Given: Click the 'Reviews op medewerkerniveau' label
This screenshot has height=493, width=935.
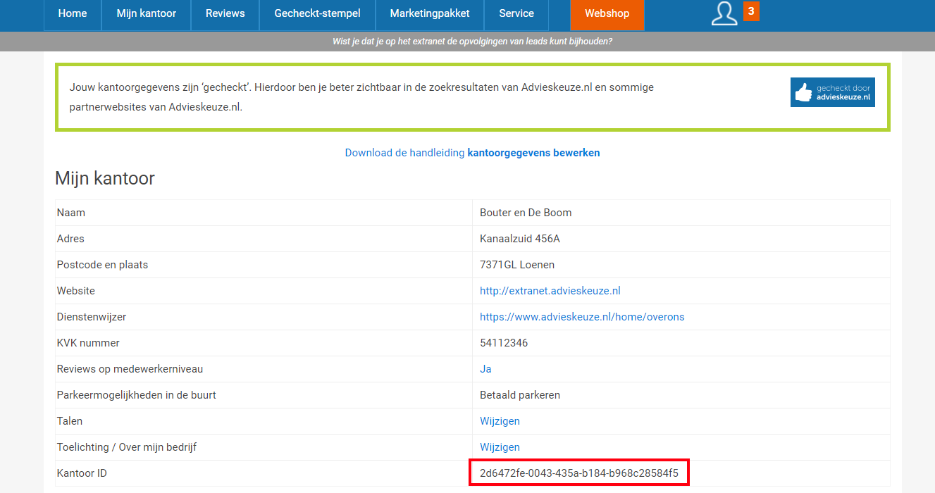Looking at the screenshot, I should (130, 369).
